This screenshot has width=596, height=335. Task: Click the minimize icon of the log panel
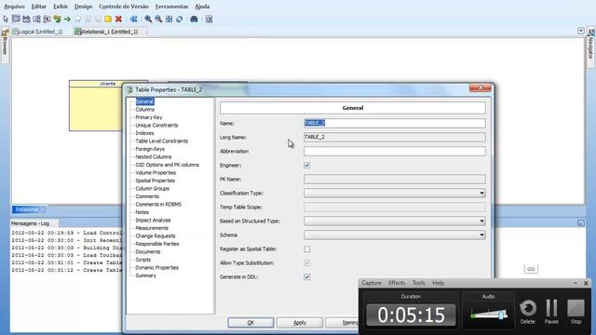[x=581, y=223]
